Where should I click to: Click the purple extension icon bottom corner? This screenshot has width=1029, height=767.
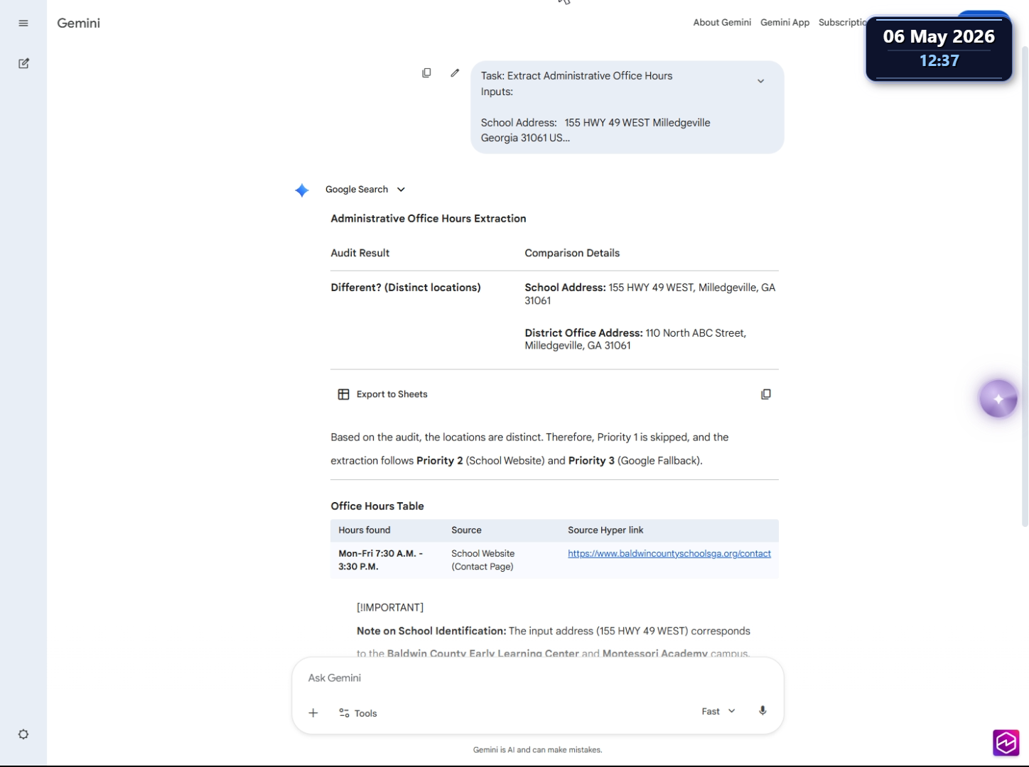1006,743
